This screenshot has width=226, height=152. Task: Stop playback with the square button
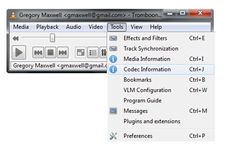[50, 53]
